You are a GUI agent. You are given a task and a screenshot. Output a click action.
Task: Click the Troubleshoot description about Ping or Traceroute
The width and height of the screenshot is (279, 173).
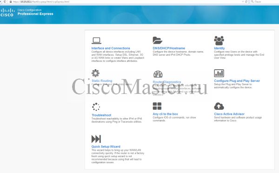pyautogui.click(x=117, y=120)
